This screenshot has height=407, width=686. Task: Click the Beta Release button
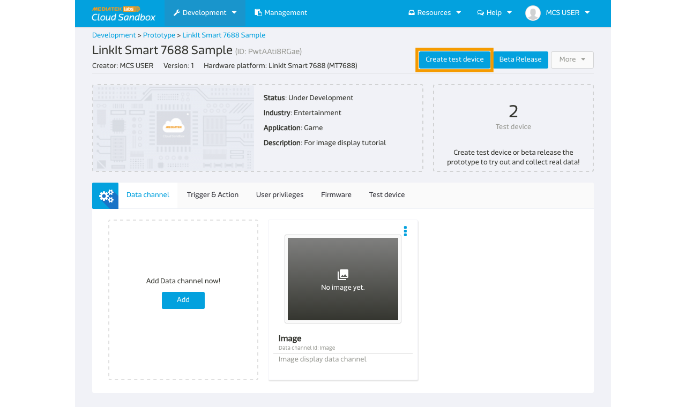(520, 59)
